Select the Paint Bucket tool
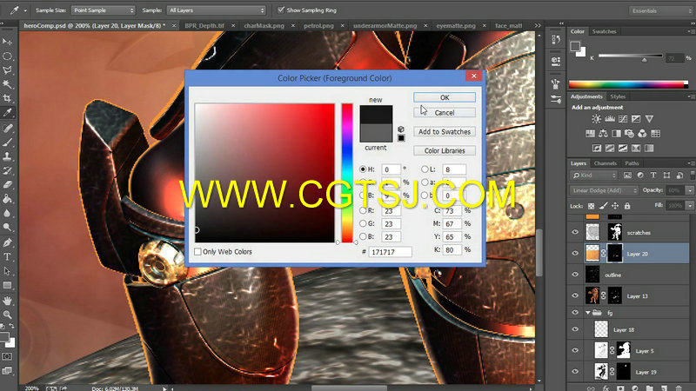The width and height of the screenshot is (696, 391). pos(7,199)
